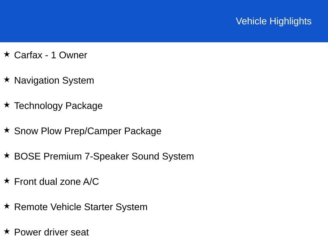
Task: Tap the star next to Power driver seat
Action: (7, 231)
